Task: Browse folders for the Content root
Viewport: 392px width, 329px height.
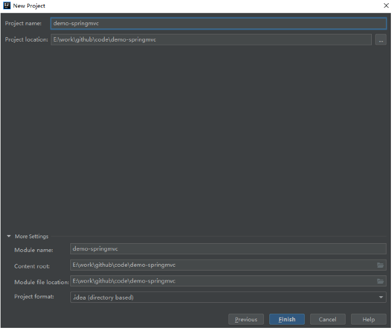Action: tap(380, 265)
